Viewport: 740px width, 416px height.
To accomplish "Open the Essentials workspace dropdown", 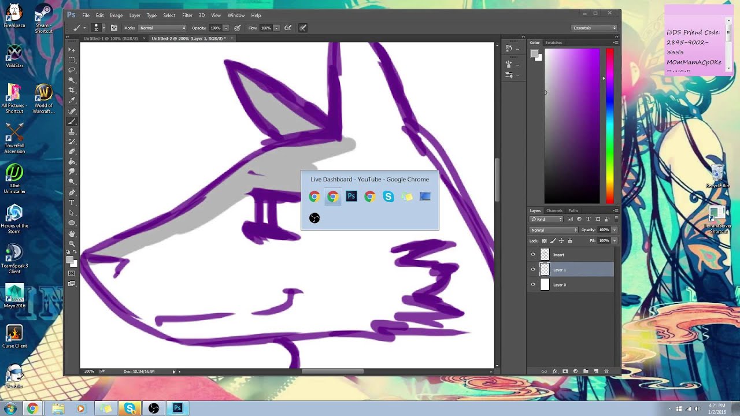I will 594,28.
